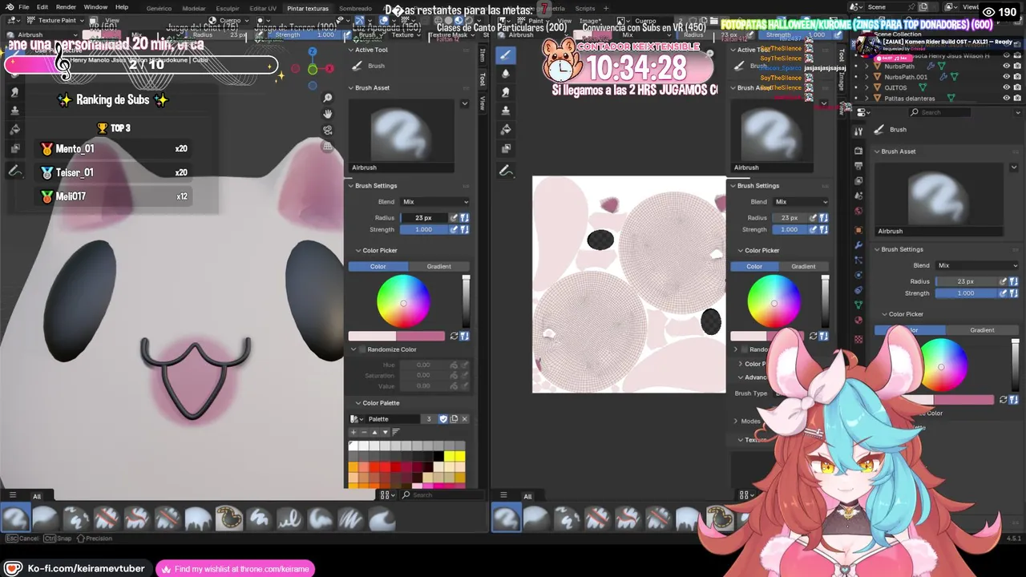Open the Modifiers wrench properties tab

858,245
